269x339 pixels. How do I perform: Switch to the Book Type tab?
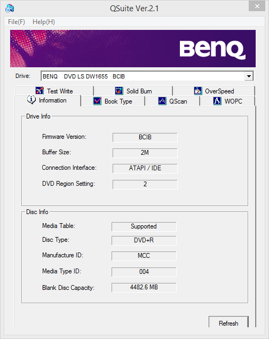[113, 101]
